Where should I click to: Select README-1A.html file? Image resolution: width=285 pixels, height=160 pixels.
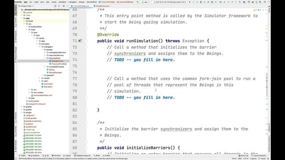[33, 135]
